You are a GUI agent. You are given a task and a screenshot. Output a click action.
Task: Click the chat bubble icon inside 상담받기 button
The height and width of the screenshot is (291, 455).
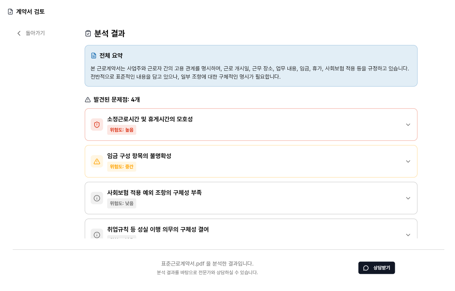[x=366, y=268]
